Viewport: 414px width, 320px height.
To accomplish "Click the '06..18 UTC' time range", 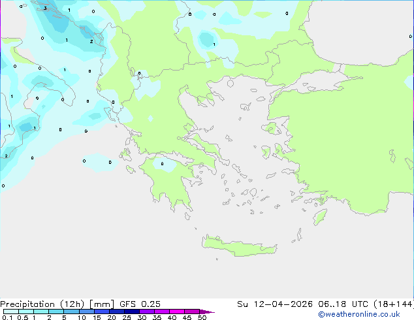I will 343,304.
